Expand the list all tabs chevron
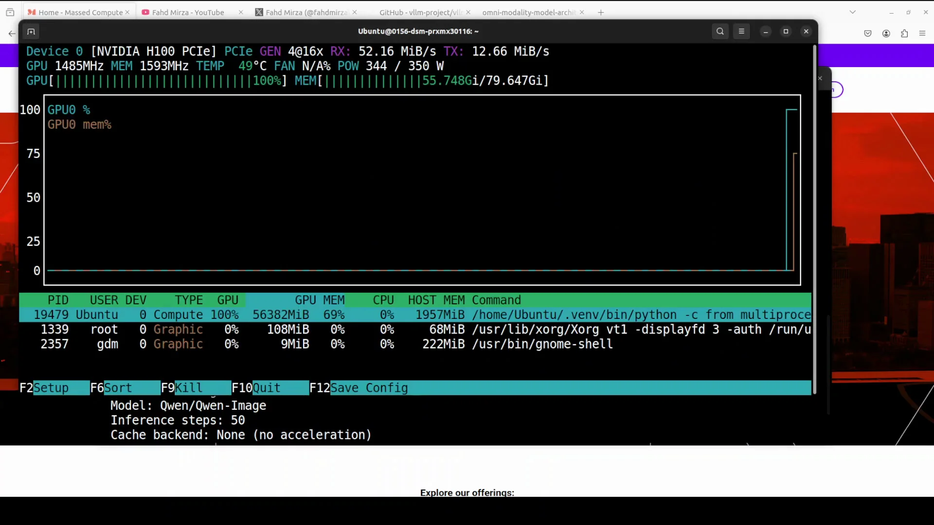 (852, 12)
